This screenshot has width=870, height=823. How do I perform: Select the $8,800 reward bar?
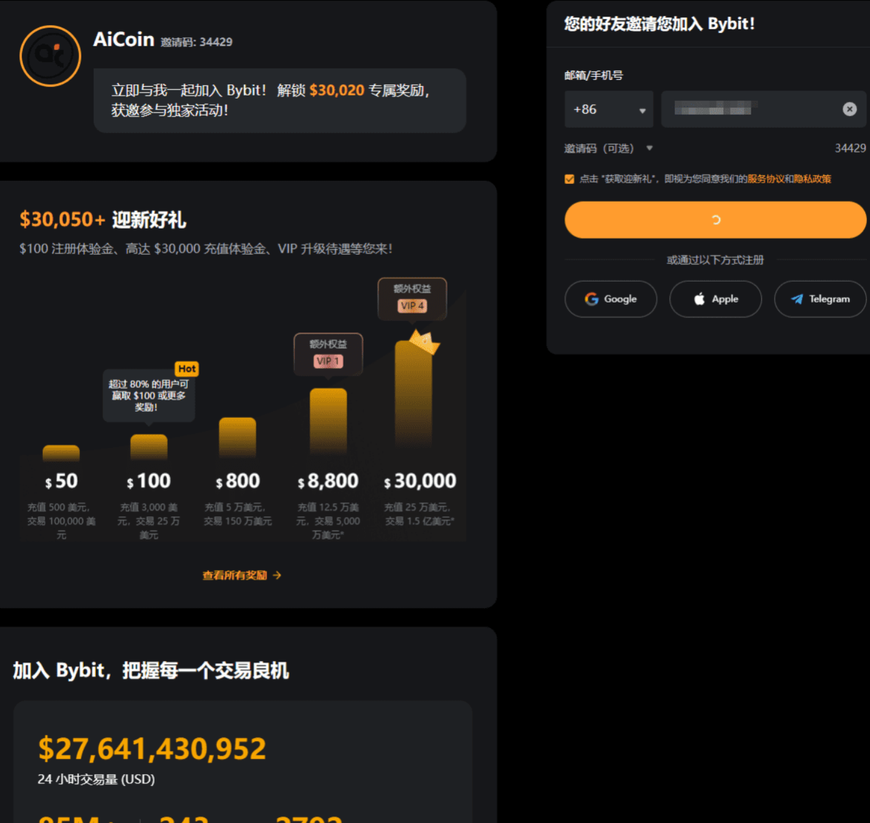click(328, 422)
